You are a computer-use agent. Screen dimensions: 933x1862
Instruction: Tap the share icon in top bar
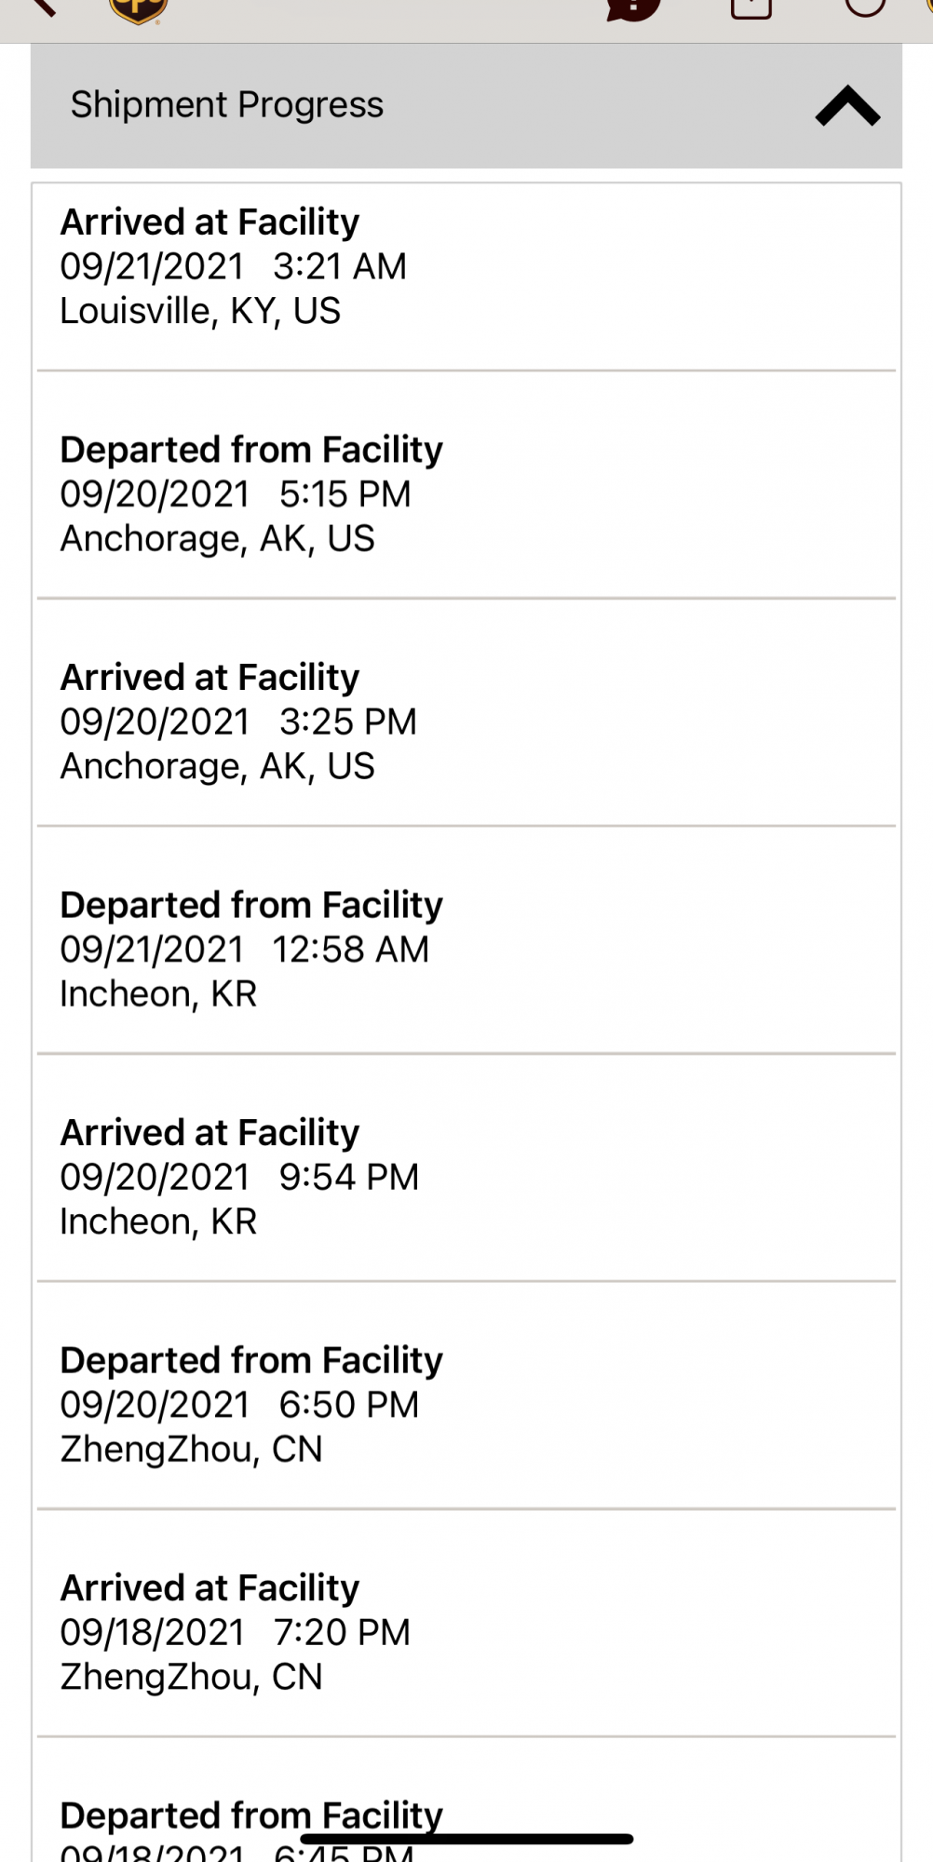click(x=751, y=9)
